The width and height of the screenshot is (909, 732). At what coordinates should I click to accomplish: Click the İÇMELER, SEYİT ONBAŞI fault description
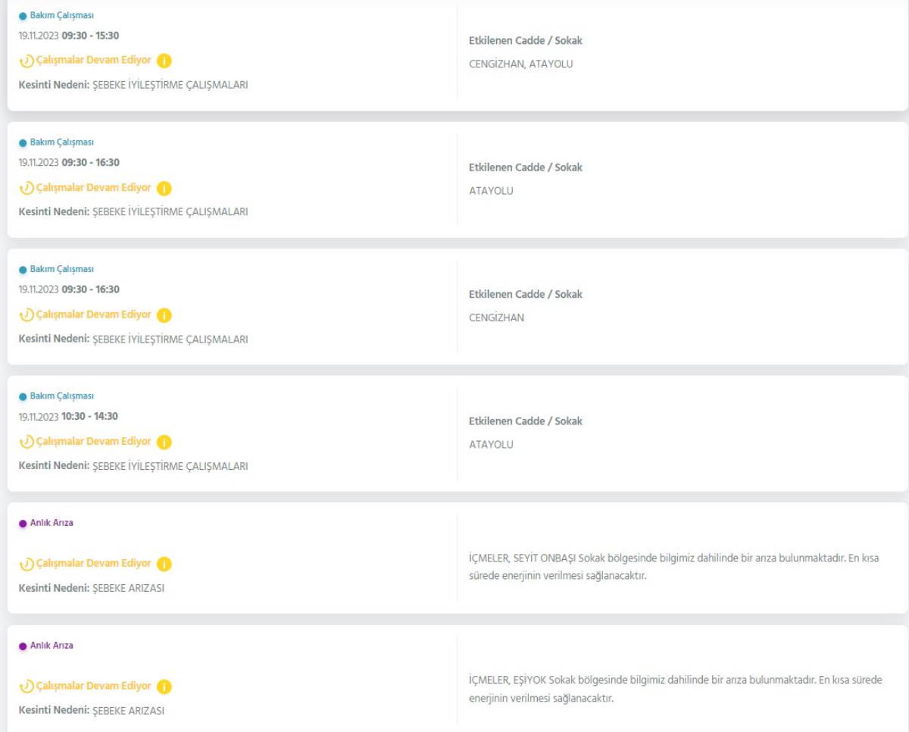tap(676, 567)
